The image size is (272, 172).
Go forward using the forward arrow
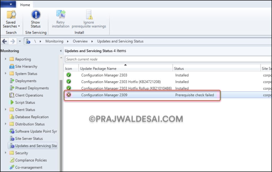point(12,41)
